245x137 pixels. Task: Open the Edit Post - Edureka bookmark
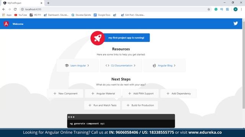(133, 15)
